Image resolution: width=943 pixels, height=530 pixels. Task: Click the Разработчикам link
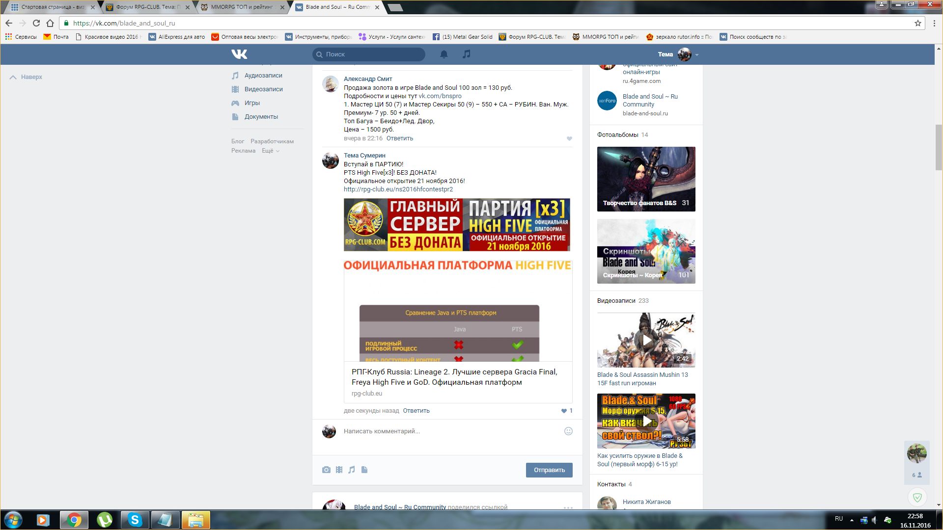click(x=272, y=141)
